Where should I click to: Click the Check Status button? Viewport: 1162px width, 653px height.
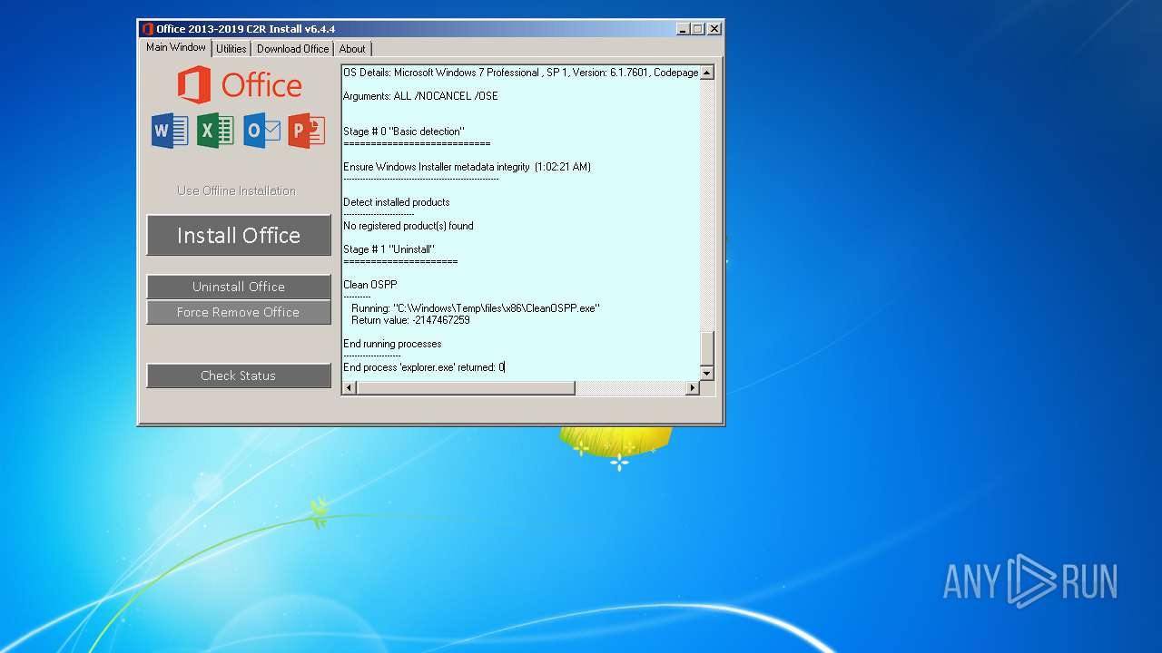pyautogui.click(x=239, y=375)
